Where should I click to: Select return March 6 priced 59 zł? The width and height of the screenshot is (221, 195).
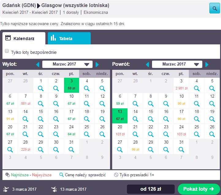120,100
